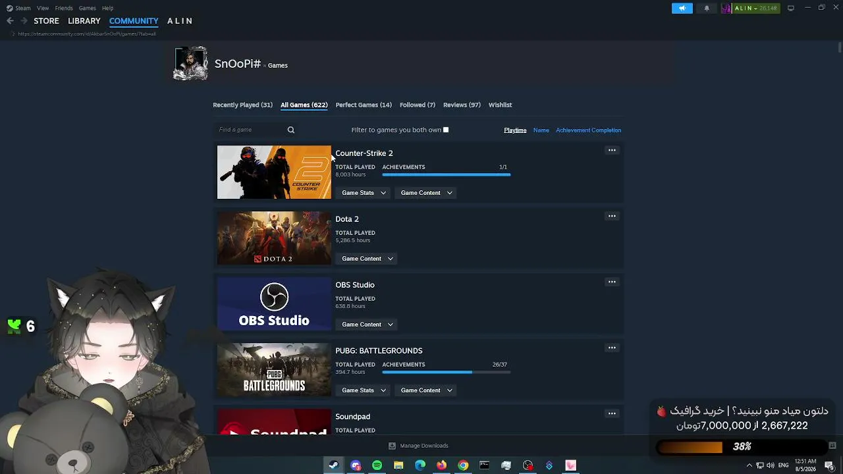Click the Steam announcements megaphone button

point(682,8)
